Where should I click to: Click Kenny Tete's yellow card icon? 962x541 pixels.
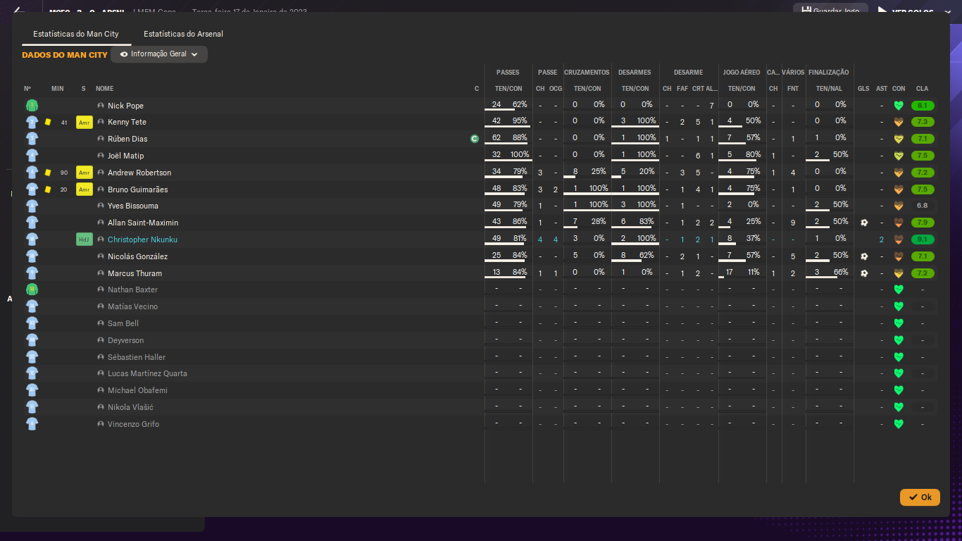pos(48,122)
